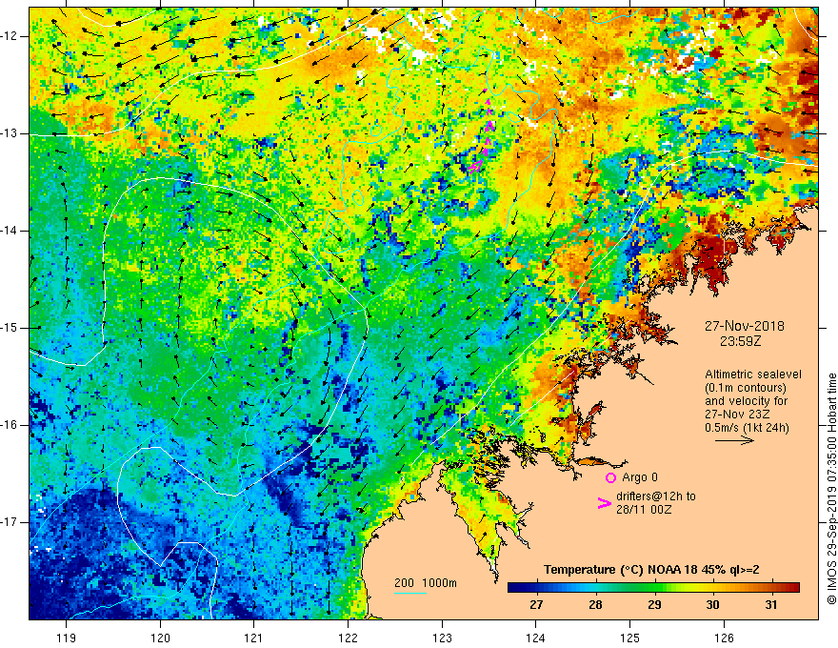Click the latitude label -12
Image resolution: width=838 pixels, height=648 pixels.
10,36
